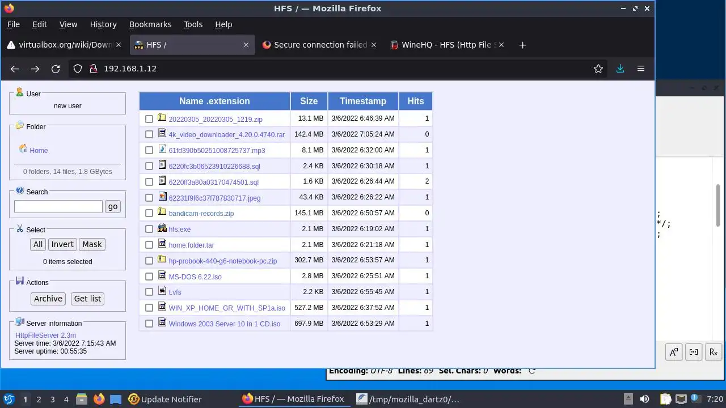Sort by the Hits column header
The width and height of the screenshot is (726, 408).
pos(416,101)
